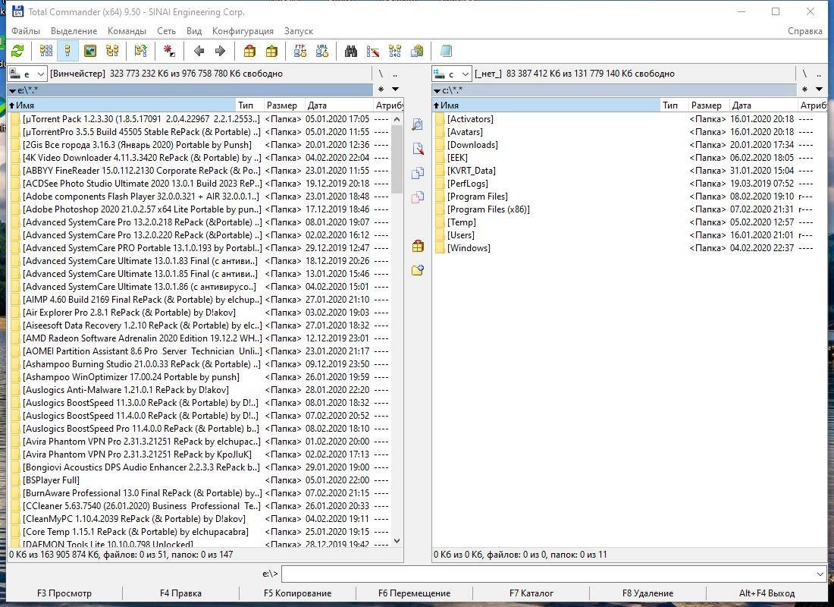Select [Users] folder in right panel

click(461, 235)
